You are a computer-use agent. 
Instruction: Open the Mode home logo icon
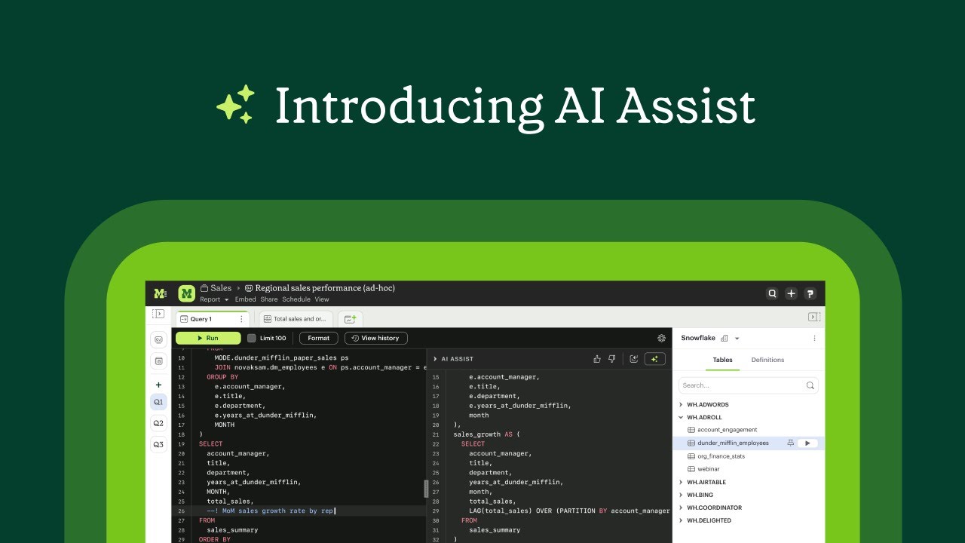click(160, 293)
